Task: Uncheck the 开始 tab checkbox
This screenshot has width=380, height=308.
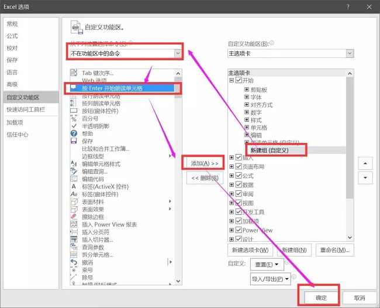Action: pyautogui.click(x=239, y=80)
